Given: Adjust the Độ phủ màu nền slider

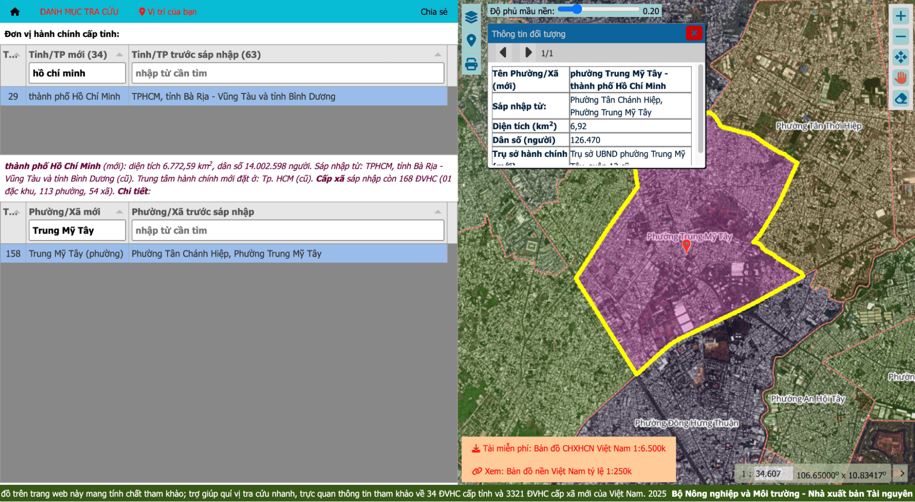Looking at the screenshot, I should click(x=576, y=9).
